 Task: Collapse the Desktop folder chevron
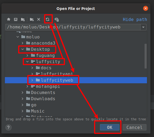23,49
